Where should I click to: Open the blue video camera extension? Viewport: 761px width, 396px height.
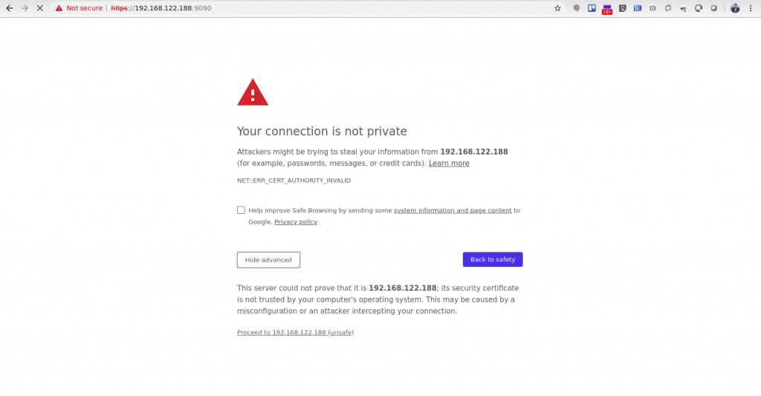tap(638, 8)
